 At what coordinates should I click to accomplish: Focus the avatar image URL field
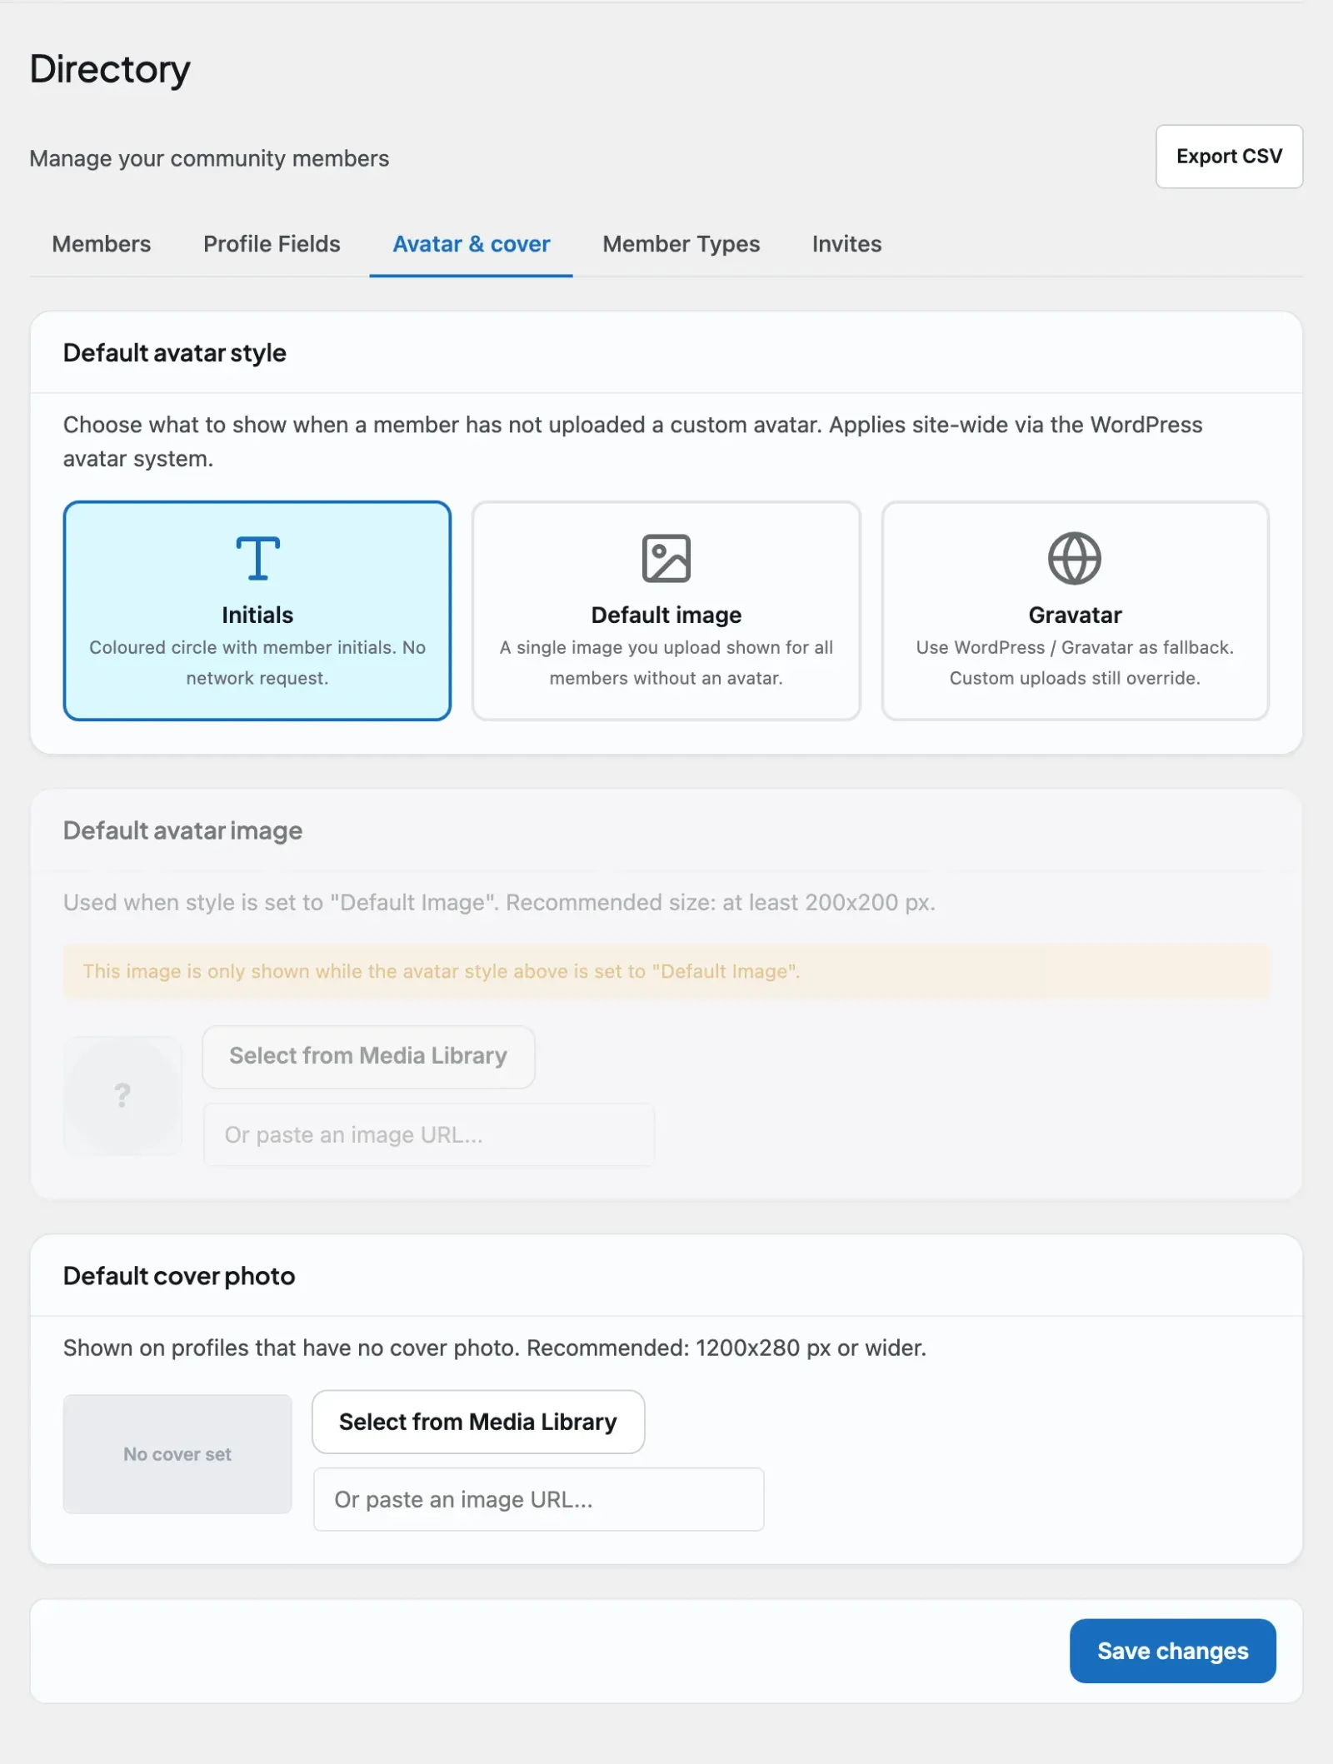click(429, 1134)
